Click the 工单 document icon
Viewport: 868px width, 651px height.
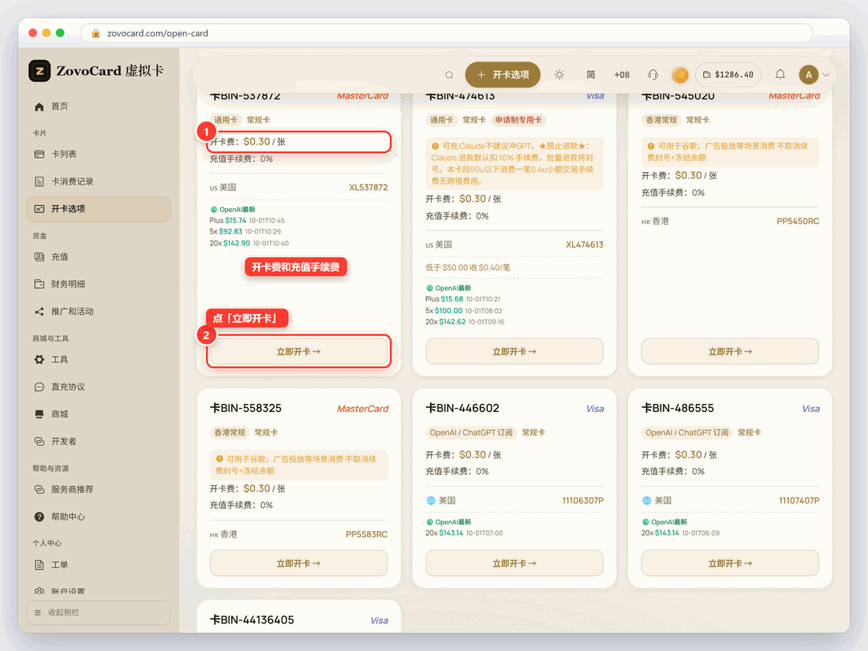(x=39, y=565)
